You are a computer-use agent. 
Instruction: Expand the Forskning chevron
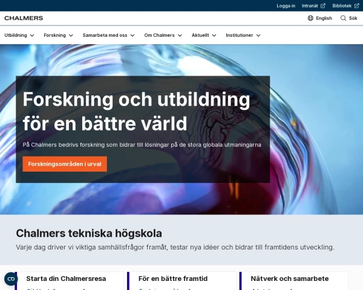pyautogui.click(x=71, y=36)
